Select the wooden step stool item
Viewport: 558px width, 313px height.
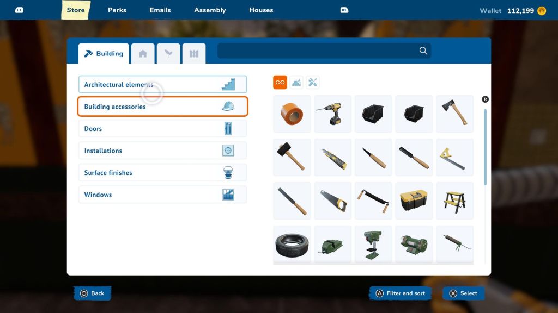point(454,201)
